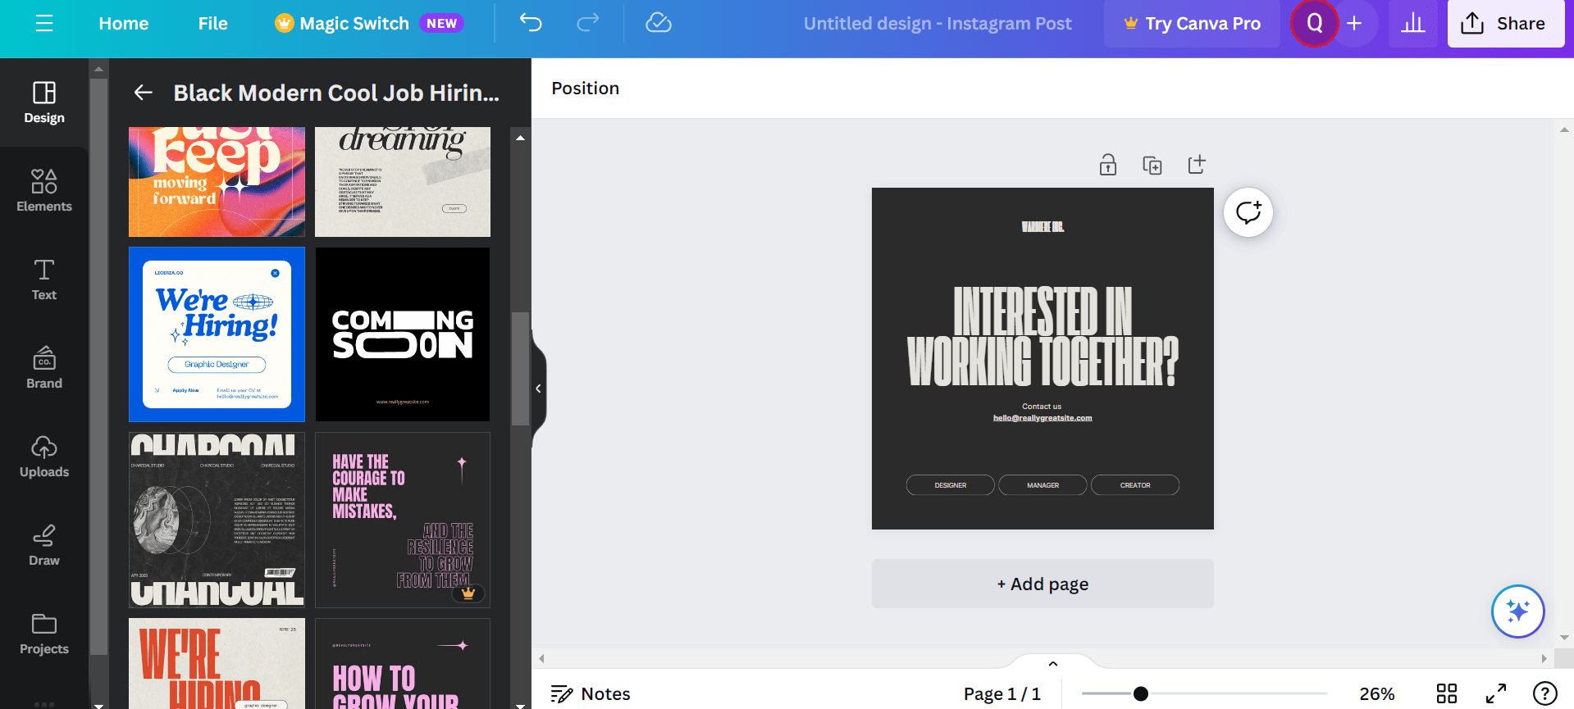Toggle fullscreen presentation mode
The height and width of the screenshot is (709, 1574).
(1496, 693)
